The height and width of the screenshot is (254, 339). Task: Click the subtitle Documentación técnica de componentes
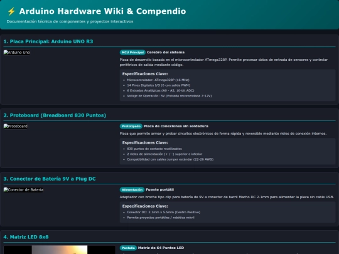pos(70,21)
